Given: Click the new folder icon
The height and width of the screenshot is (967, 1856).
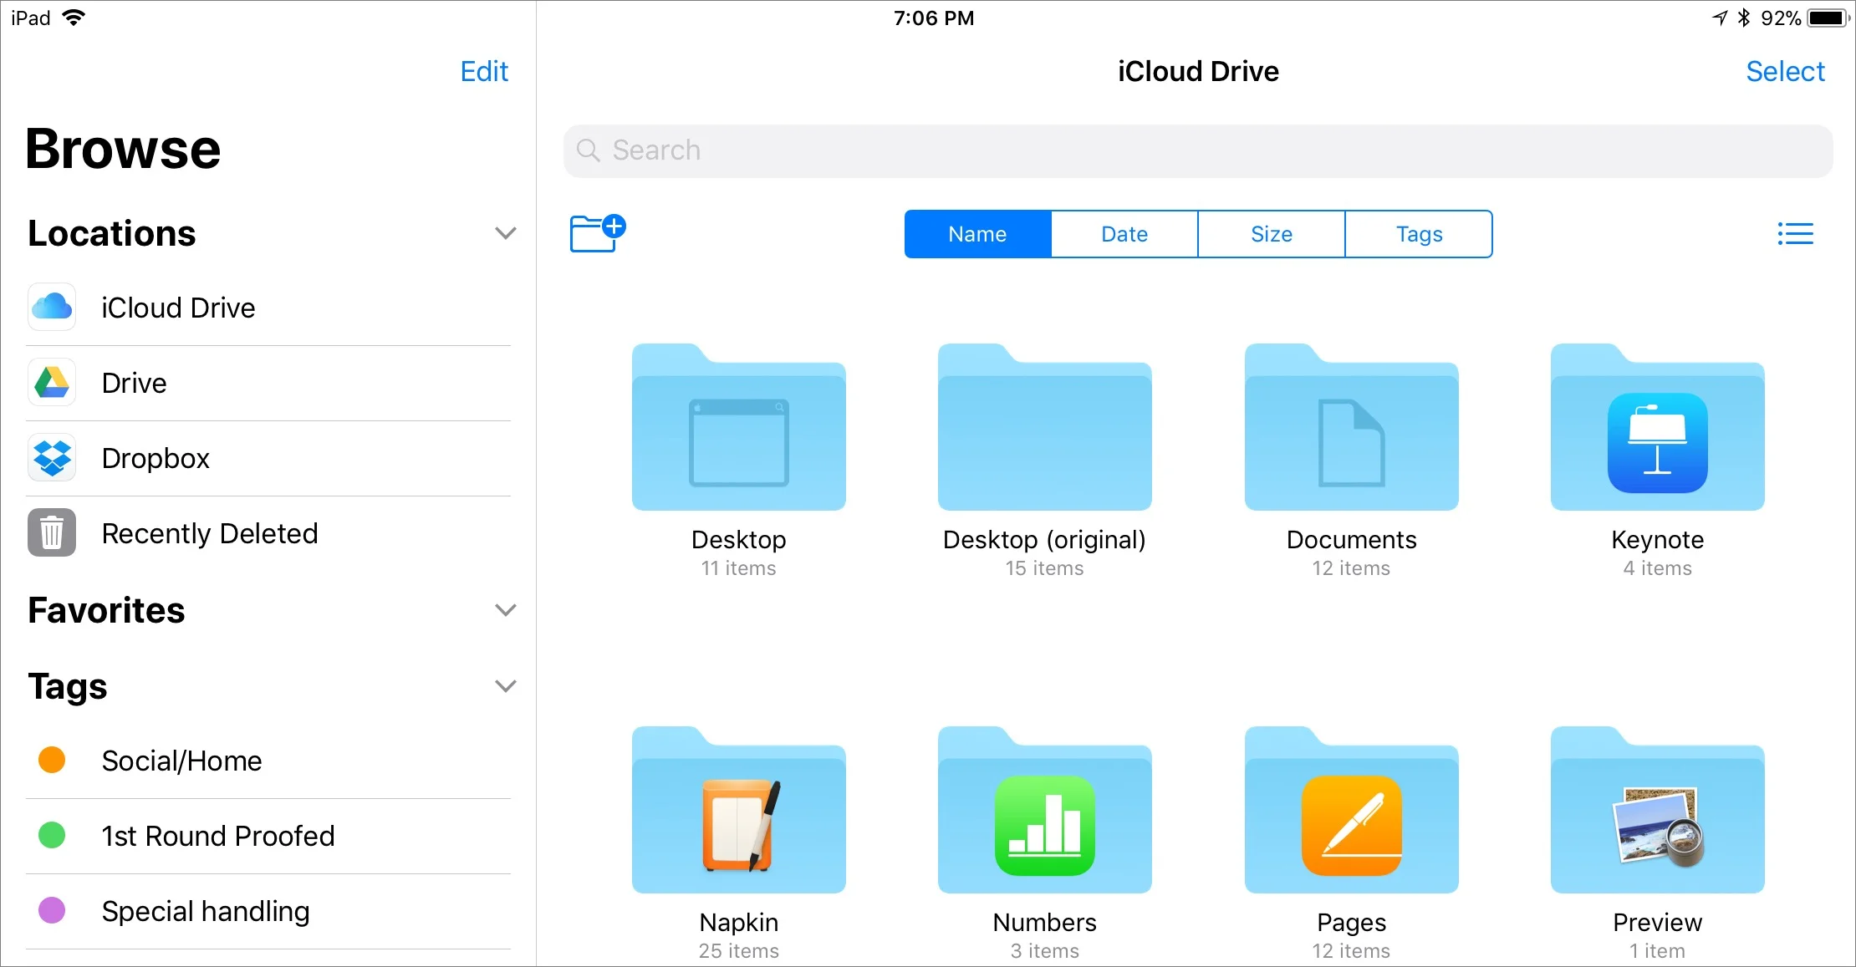Looking at the screenshot, I should 597,233.
